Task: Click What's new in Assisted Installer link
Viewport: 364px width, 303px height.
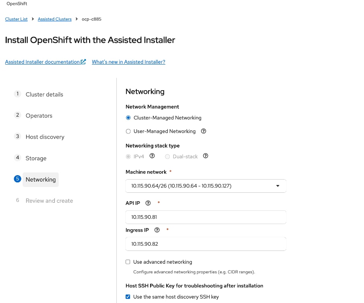Action: click(128, 62)
